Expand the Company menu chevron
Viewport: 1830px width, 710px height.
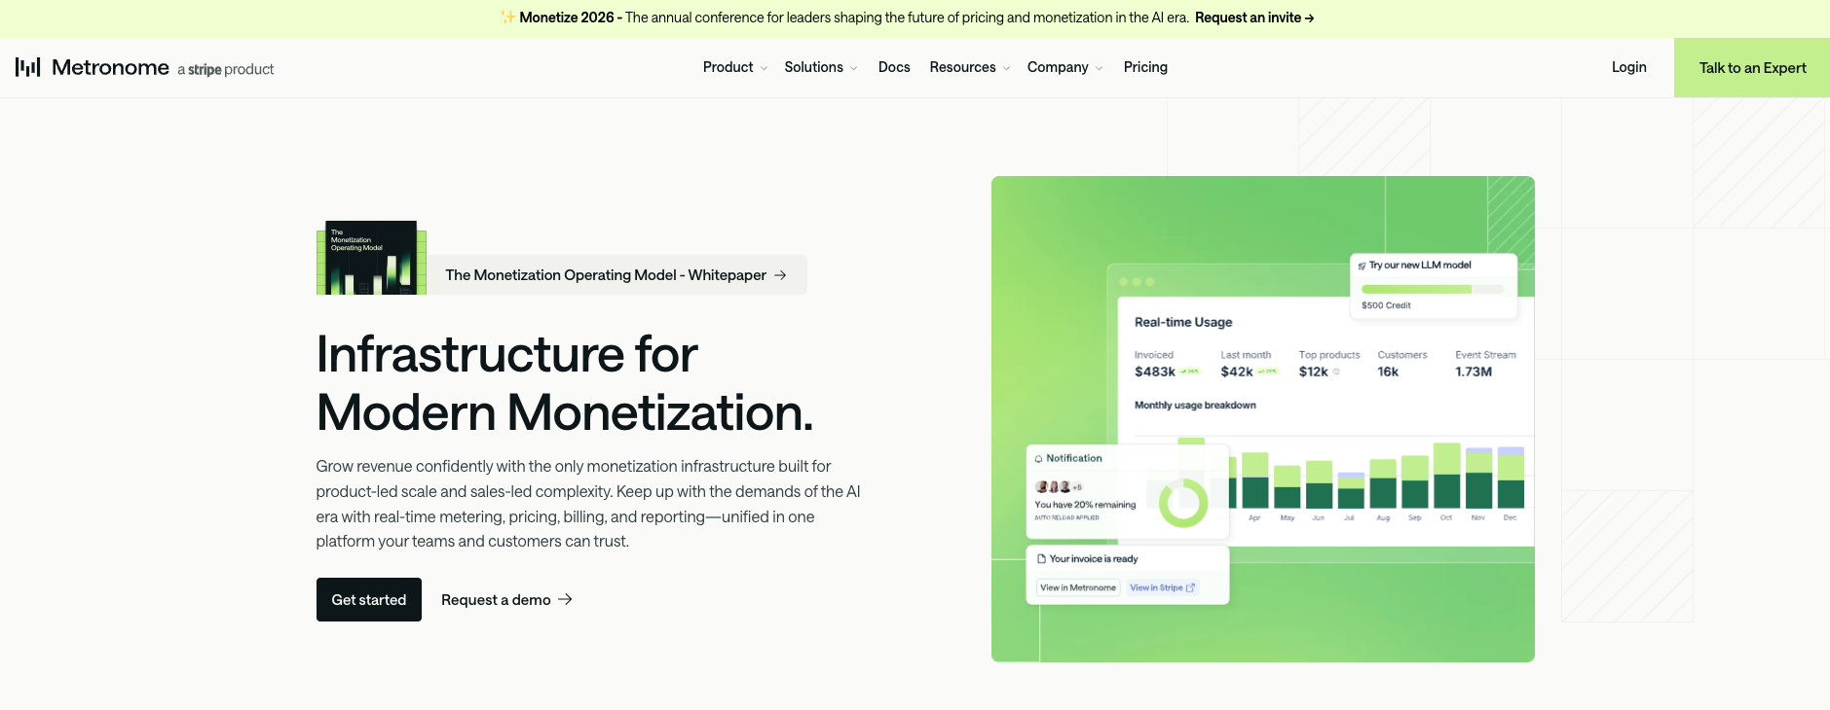pos(1099,68)
